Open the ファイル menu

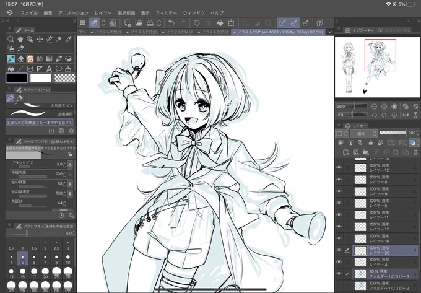click(x=29, y=13)
